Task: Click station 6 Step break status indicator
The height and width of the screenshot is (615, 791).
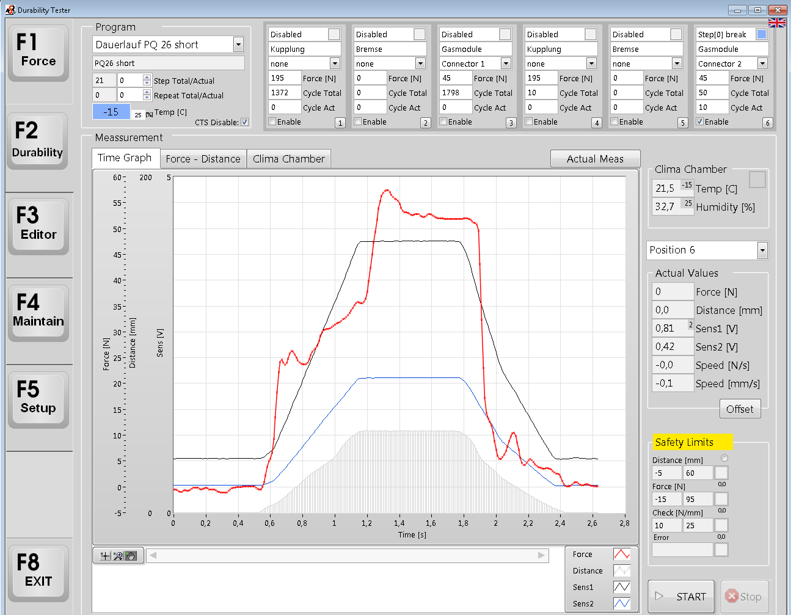Action: [x=762, y=34]
